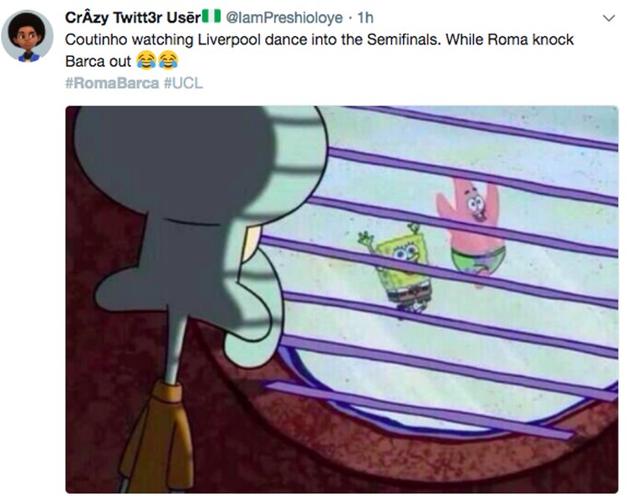
Task: Click the word Semifinals in the tweet
Action: [x=404, y=39]
